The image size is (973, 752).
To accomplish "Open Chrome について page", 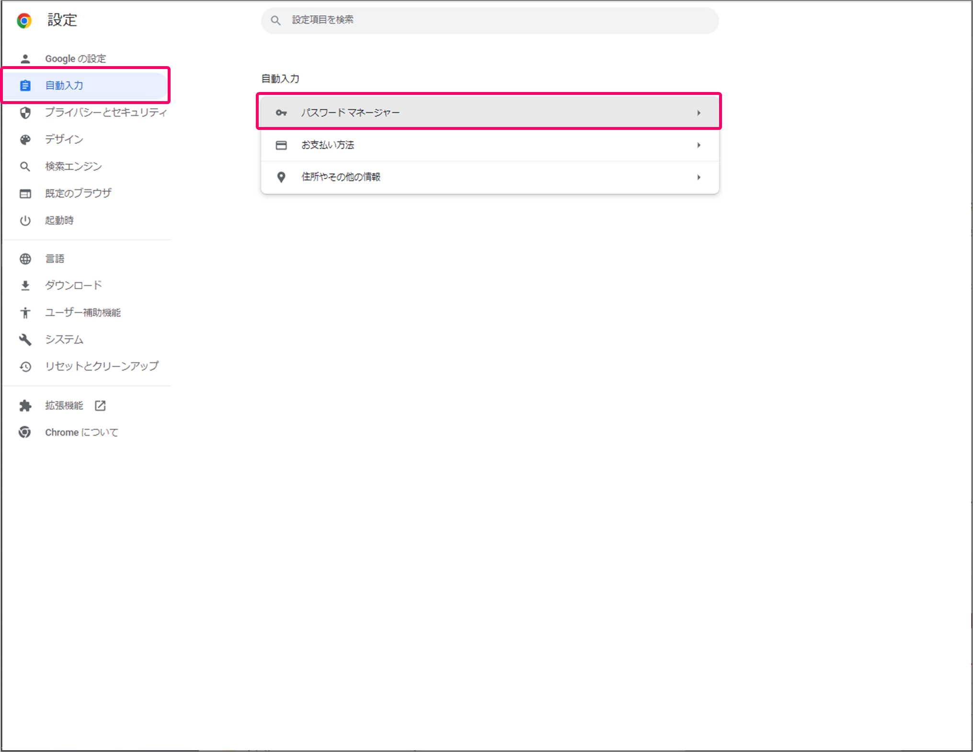I will [x=81, y=432].
